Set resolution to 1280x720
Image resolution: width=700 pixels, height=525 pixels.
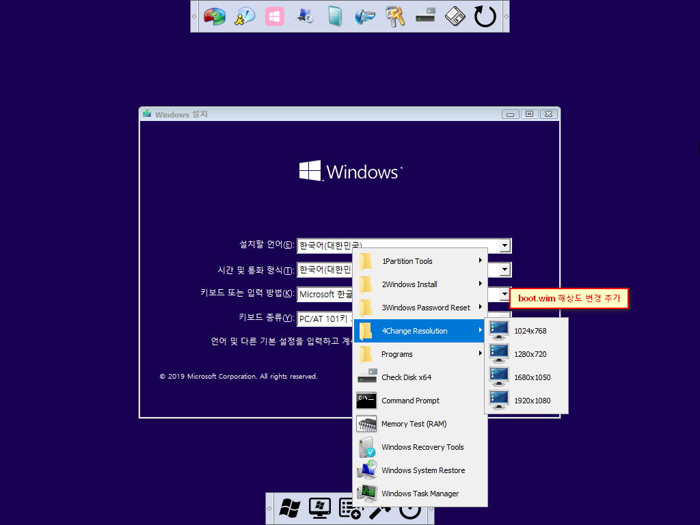tap(526, 354)
